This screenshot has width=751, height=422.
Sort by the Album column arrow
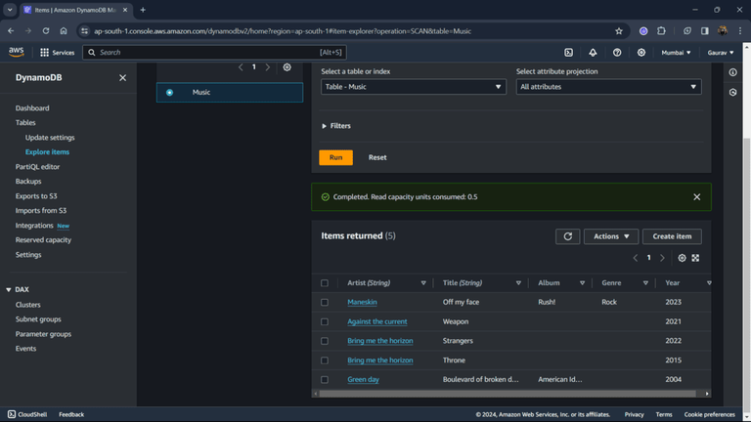(x=582, y=283)
